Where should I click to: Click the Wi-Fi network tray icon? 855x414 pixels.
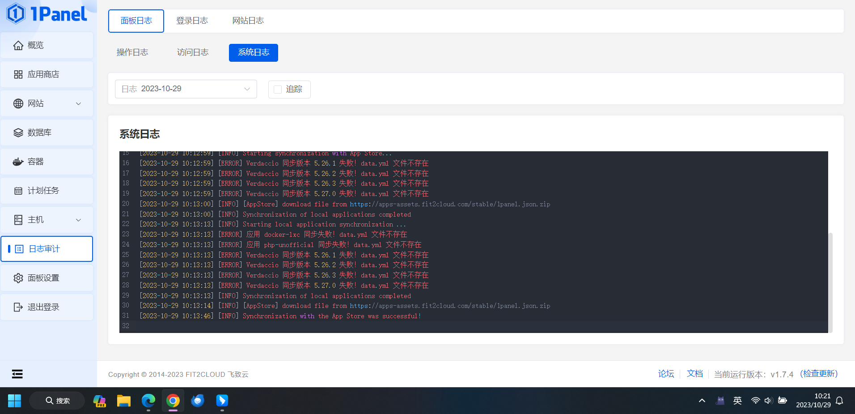coord(755,401)
